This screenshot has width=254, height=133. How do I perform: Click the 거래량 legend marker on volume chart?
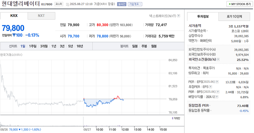tap(172, 118)
